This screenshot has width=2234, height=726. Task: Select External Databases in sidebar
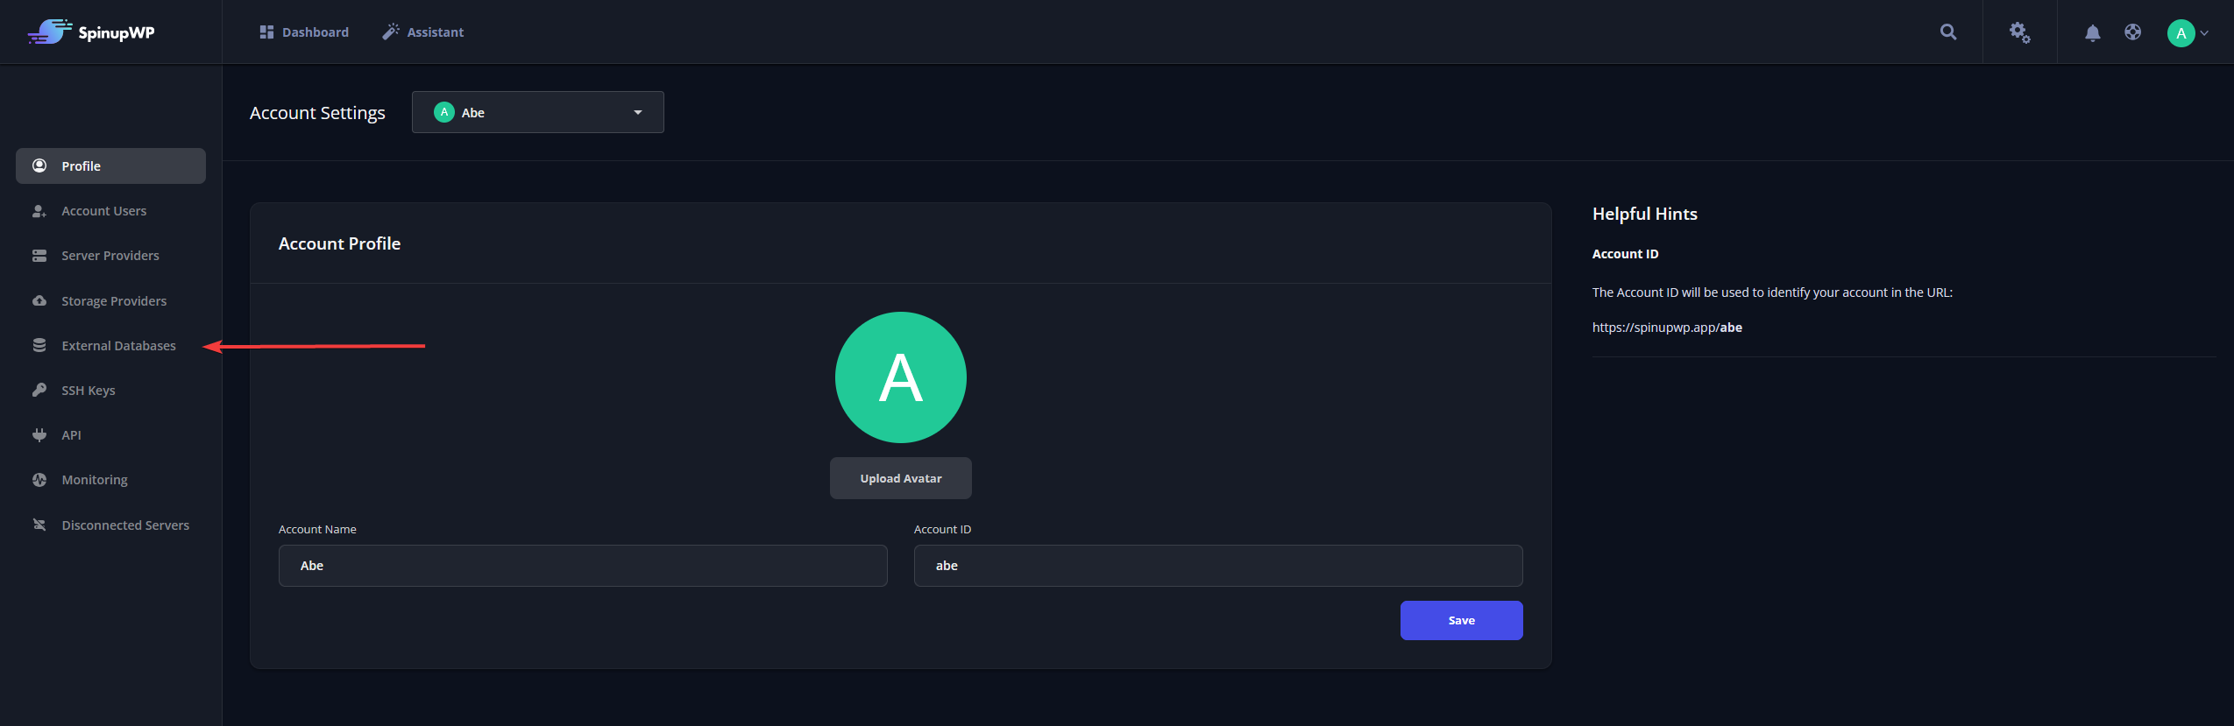click(118, 346)
